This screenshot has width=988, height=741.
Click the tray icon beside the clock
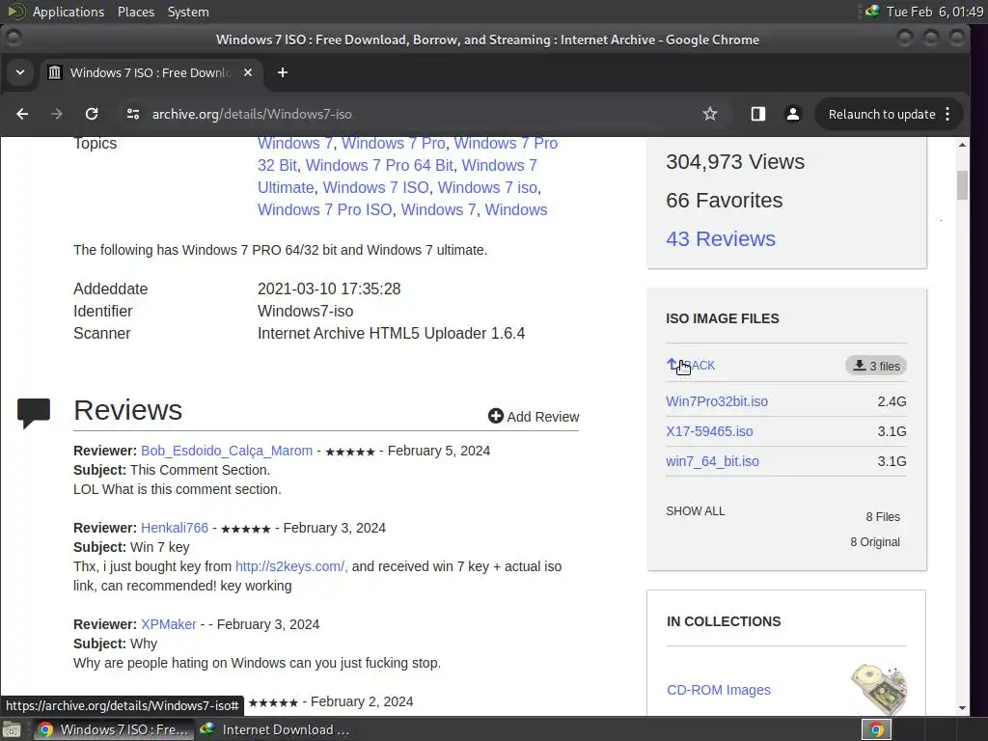coord(872,12)
